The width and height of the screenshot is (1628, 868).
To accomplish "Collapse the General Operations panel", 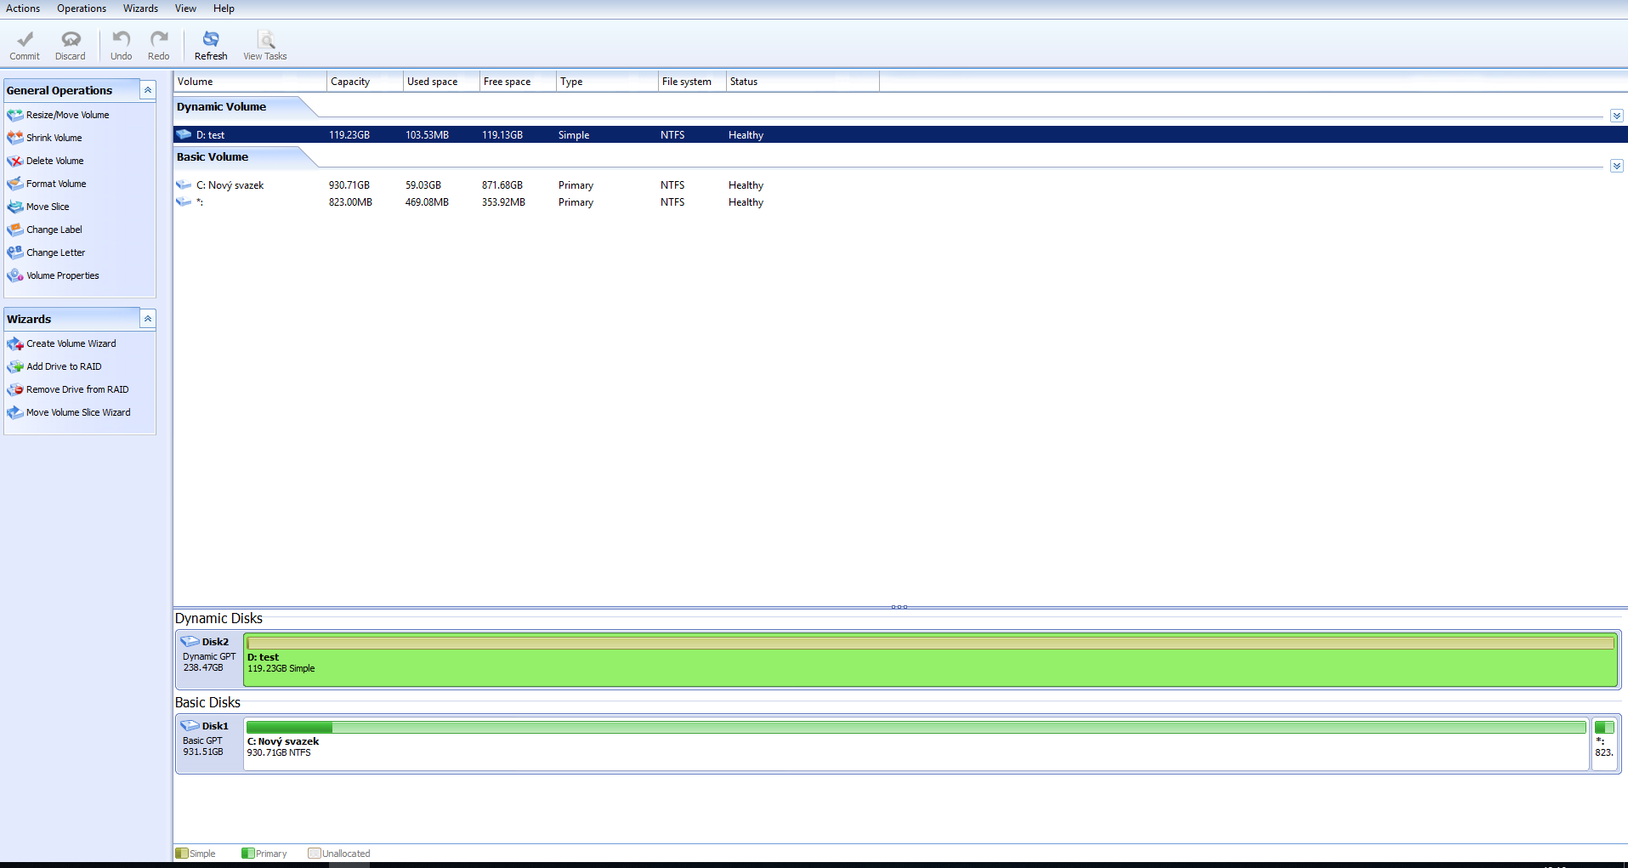I will pos(148,90).
